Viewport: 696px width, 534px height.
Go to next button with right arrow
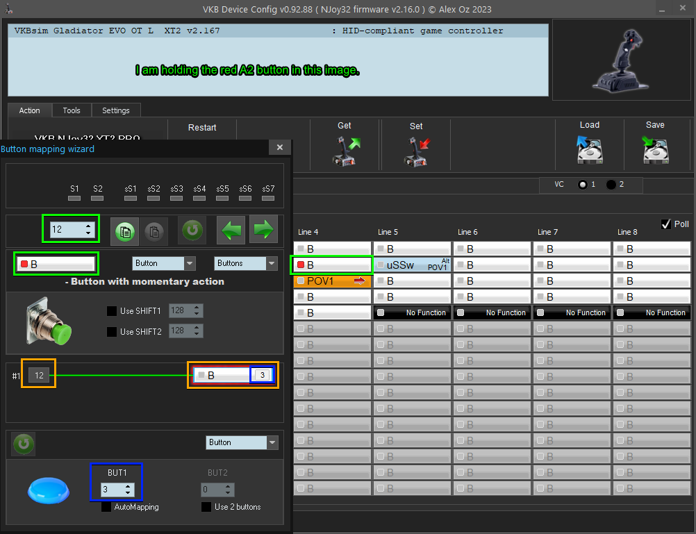(x=263, y=230)
